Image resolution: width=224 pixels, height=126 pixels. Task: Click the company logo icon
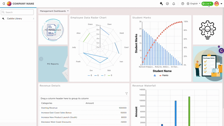point(9,4)
